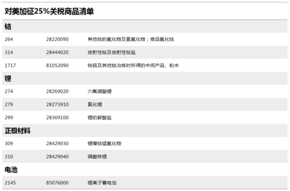Screen dimensions: 290x191
Task: Select serial number 309
Action: pos(9,144)
